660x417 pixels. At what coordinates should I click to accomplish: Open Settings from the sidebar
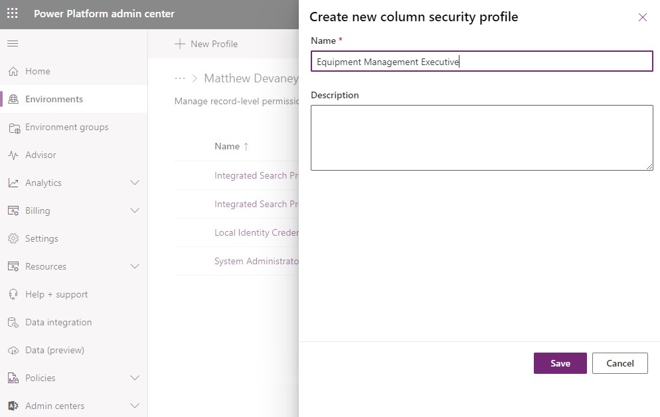click(43, 238)
